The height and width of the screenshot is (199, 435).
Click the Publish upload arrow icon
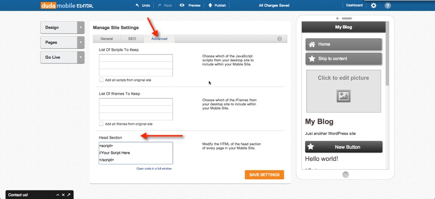pyautogui.click(x=210, y=5)
